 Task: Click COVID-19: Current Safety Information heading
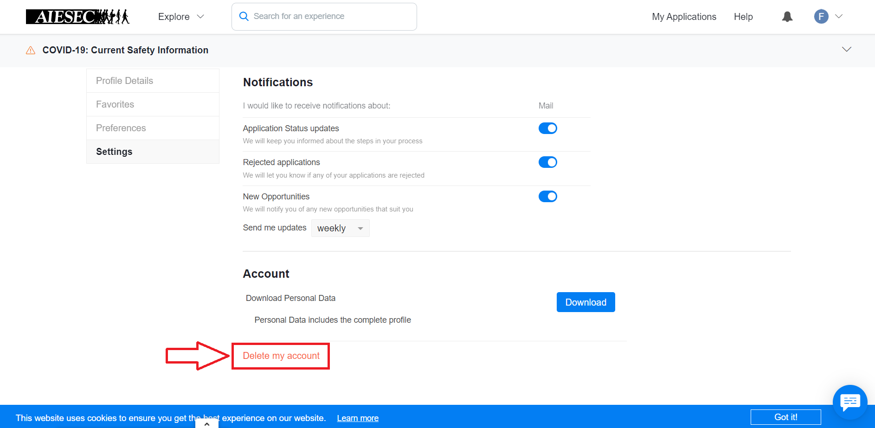click(125, 50)
